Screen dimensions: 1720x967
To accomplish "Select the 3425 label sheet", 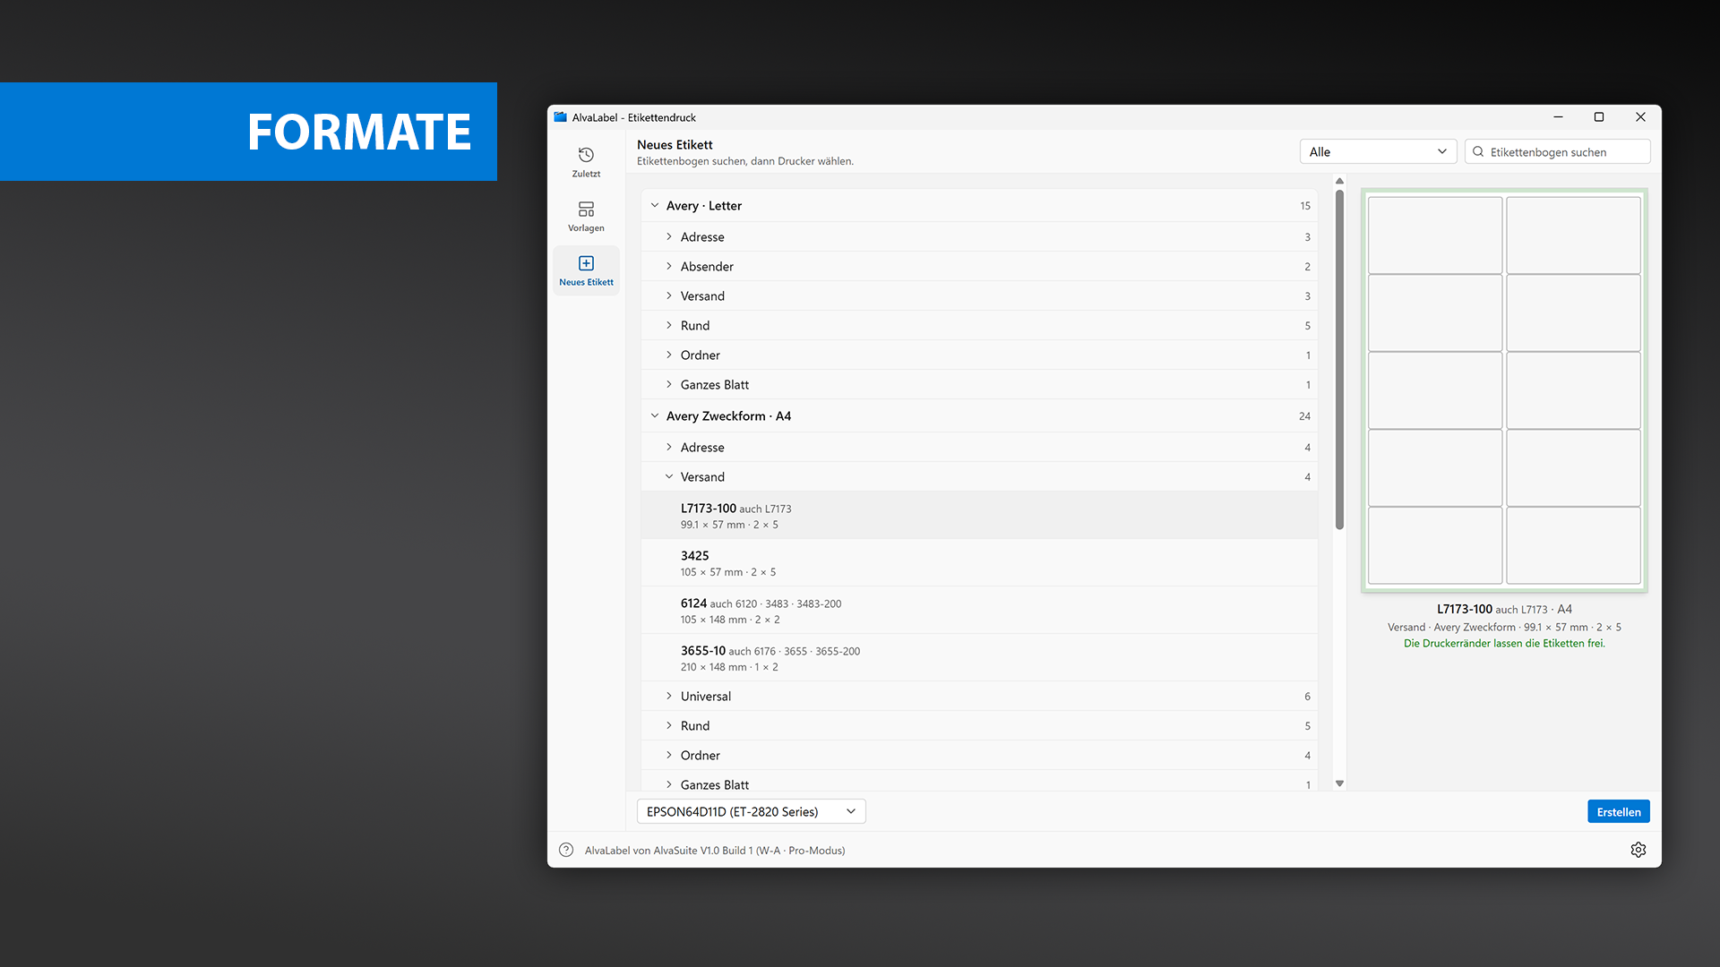I will pyautogui.click(x=979, y=562).
